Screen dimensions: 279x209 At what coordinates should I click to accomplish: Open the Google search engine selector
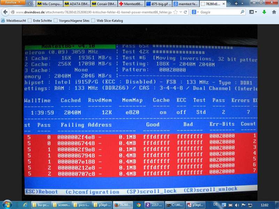pos(195,12)
